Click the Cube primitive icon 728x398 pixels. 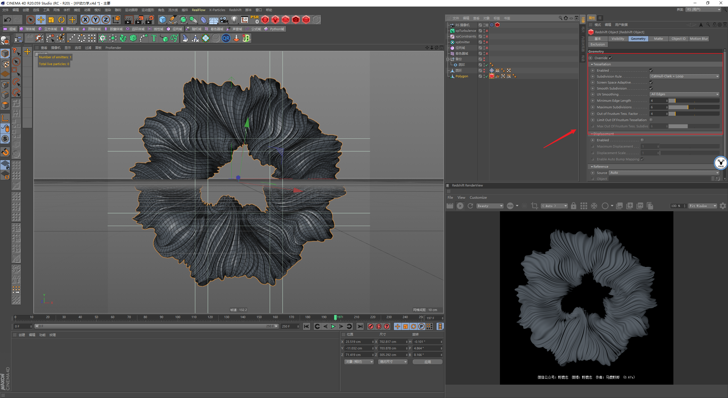click(x=162, y=20)
